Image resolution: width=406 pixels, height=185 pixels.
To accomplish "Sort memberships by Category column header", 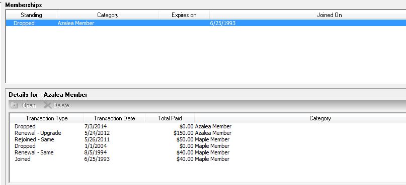I will tap(108, 15).
